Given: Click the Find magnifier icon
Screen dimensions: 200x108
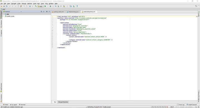Looking at the screenshot, I should (24, 6).
